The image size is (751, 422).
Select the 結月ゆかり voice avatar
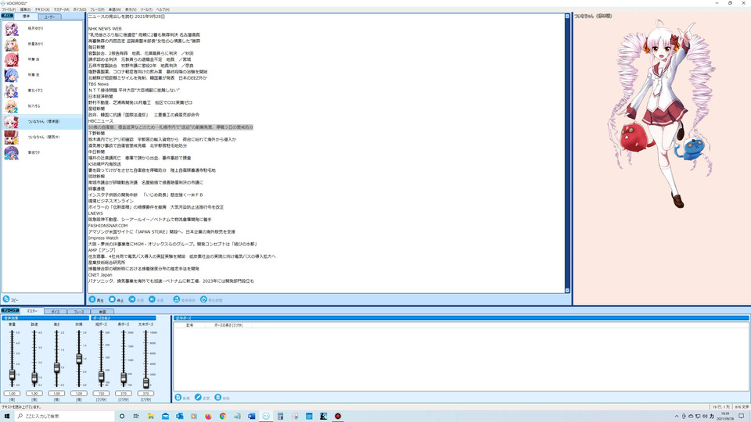[11, 29]
